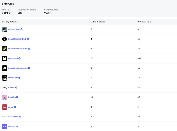This screenshot has height=131, width=177.
Task: Open the MutantApeYachtClub collection link
Action: pos(18,49)
